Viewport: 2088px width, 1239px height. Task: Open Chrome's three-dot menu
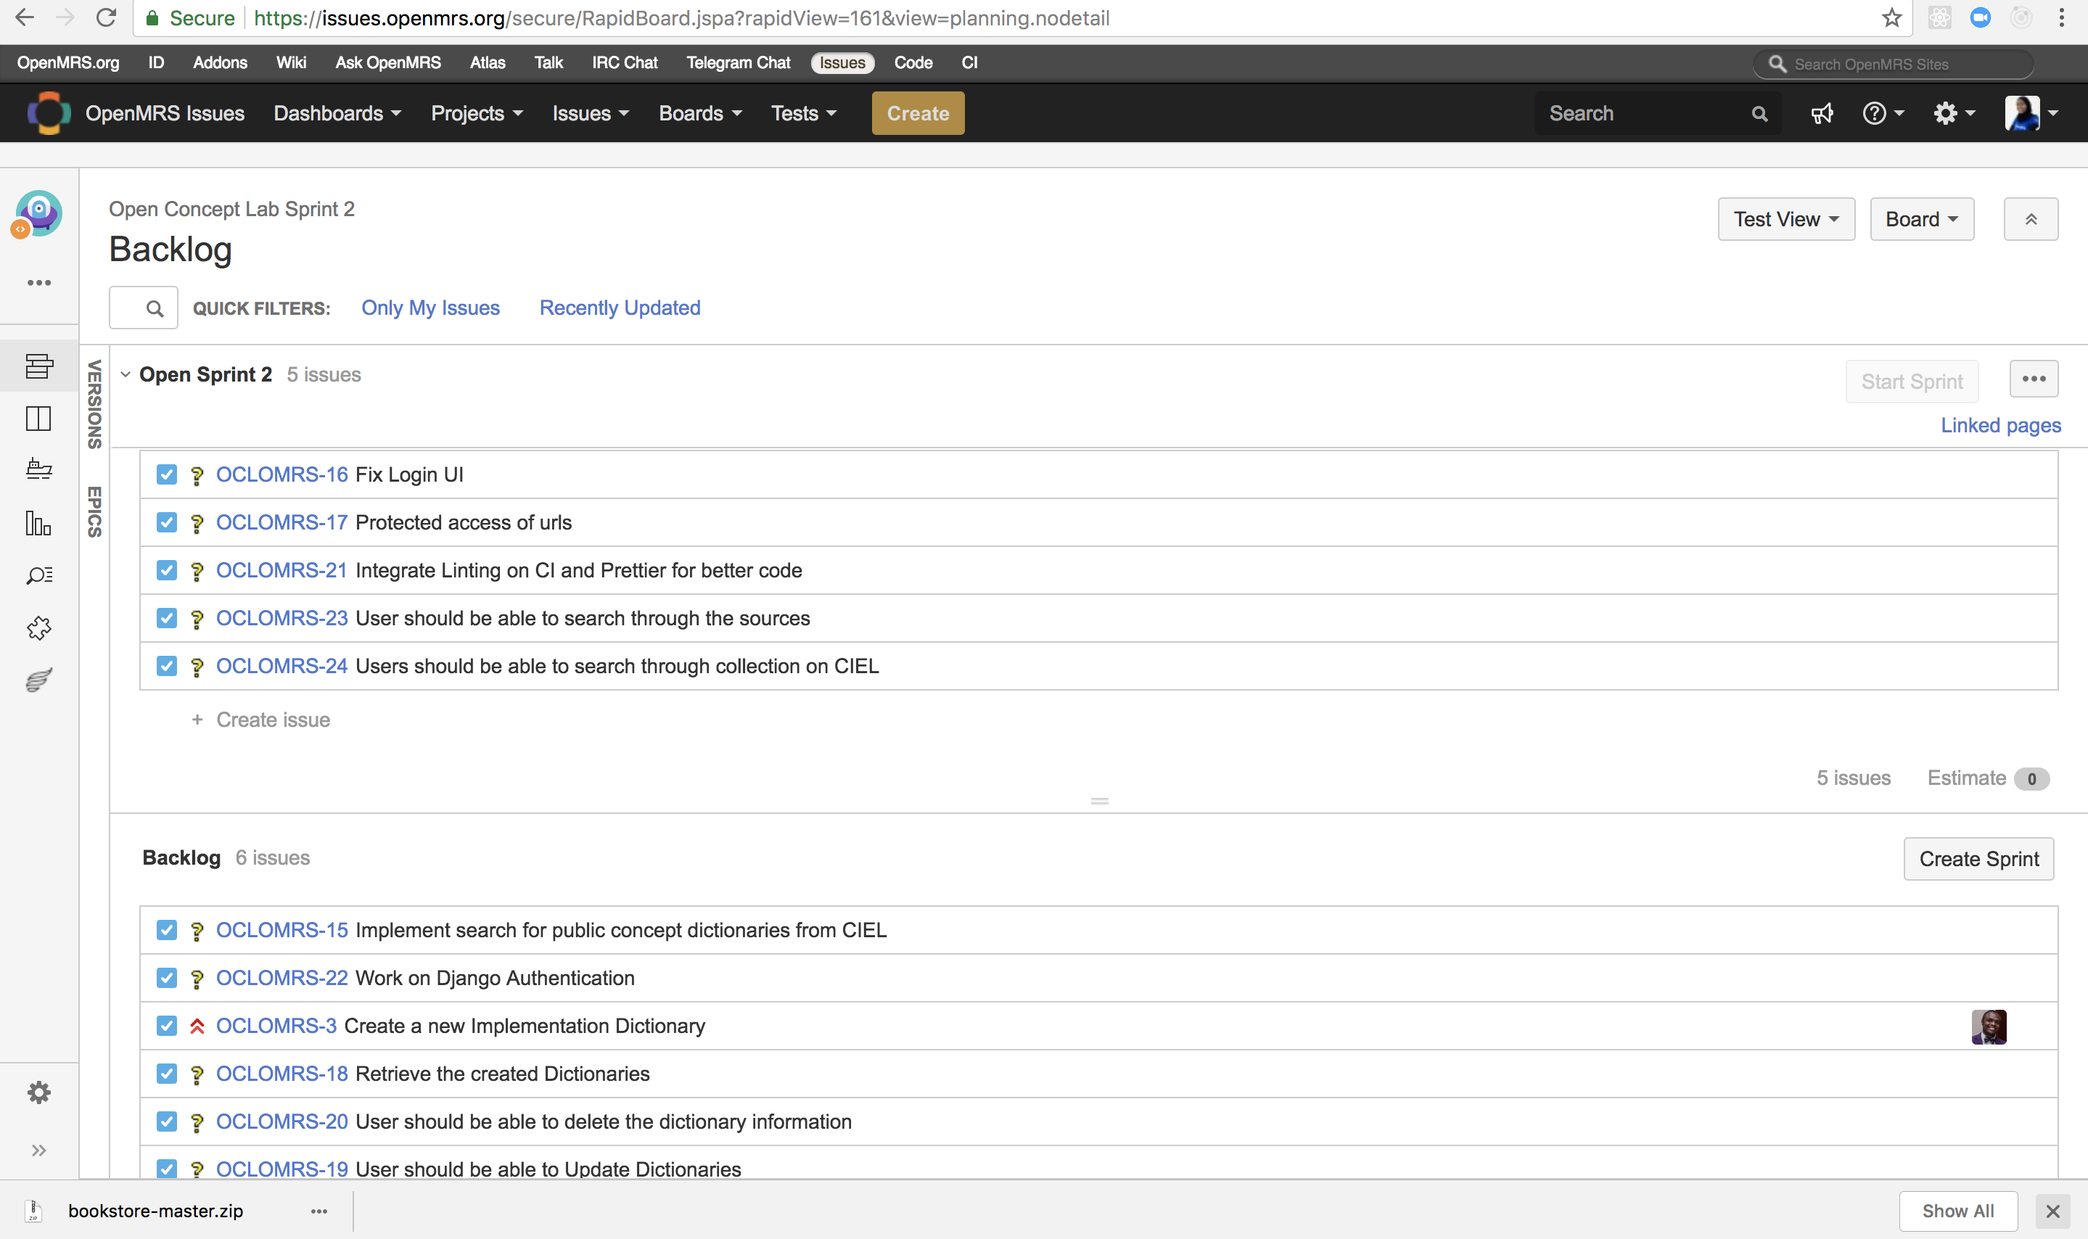click(2061, 17)
